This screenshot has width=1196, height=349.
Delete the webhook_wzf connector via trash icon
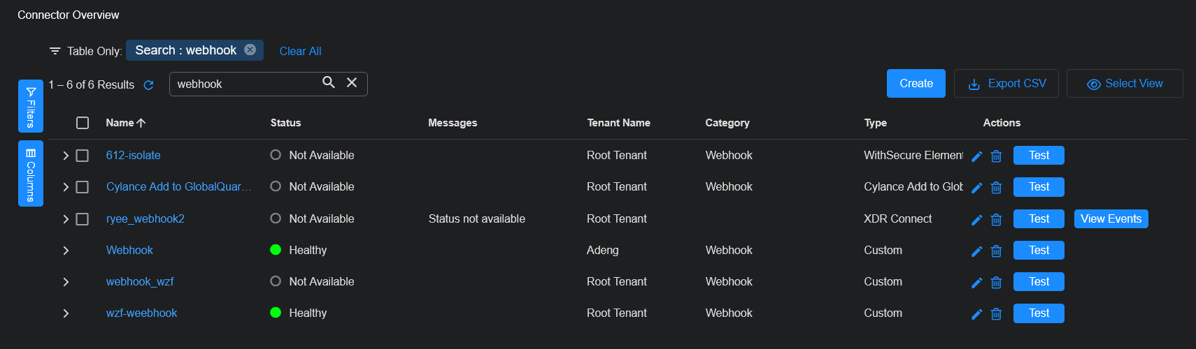click(996, 283)
